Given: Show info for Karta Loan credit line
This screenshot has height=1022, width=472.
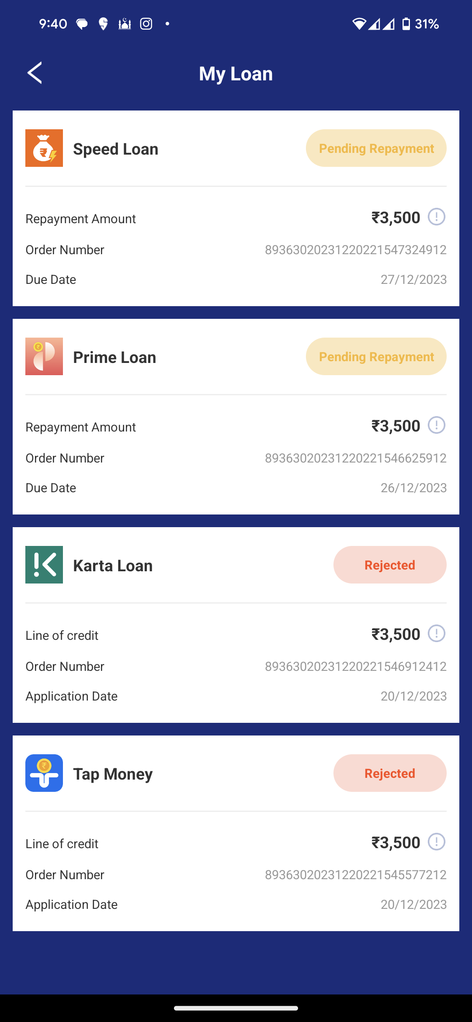Looking at the screenshot, I should pyautogui.click(x=436, y=633).
